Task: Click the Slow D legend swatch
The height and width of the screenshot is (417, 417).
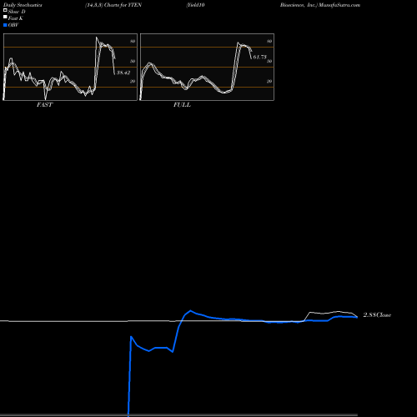Action: click(x=5, y=10)
